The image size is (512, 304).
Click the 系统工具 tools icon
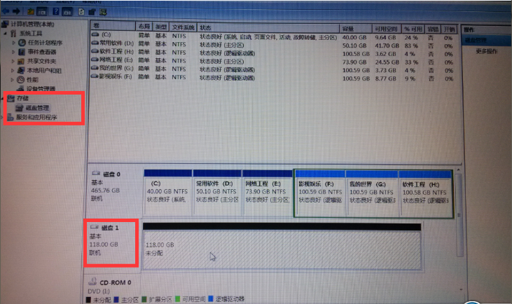pyautogui.click(x=14, y=34)
